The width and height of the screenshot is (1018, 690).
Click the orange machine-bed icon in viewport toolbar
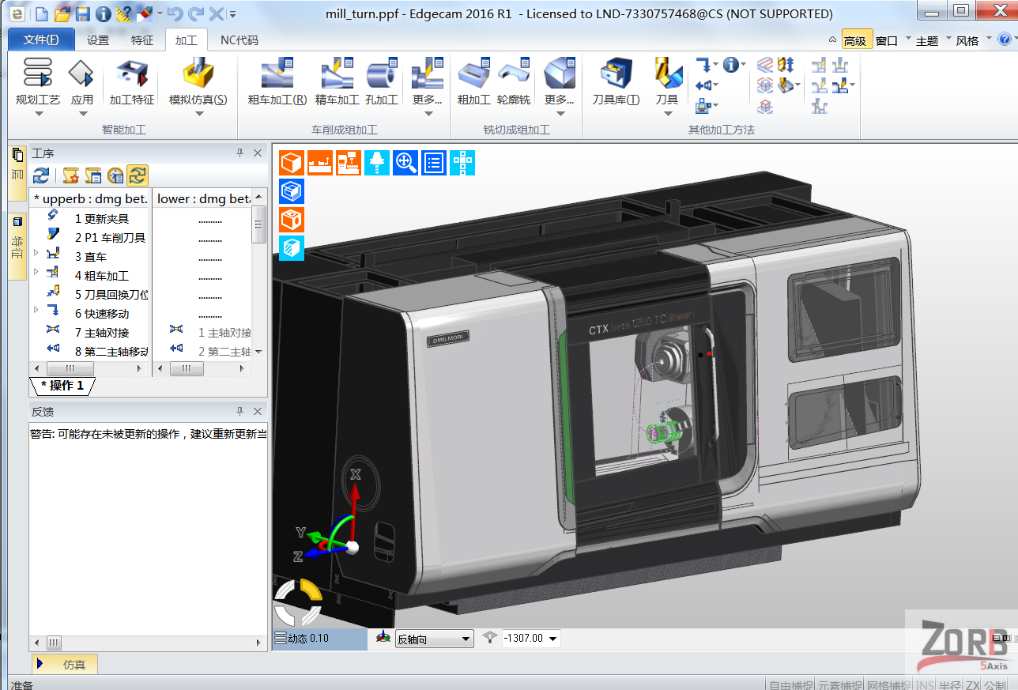click(x=320, y=163)
